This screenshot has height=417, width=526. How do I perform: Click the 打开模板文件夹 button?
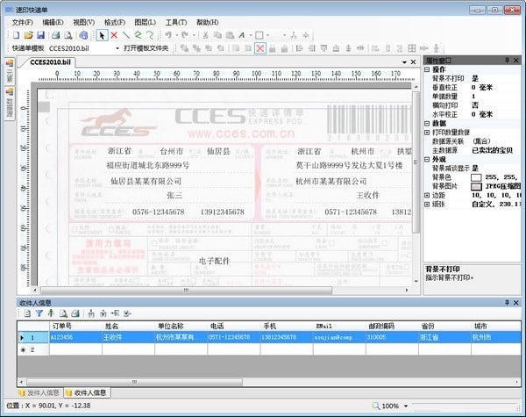146,48
